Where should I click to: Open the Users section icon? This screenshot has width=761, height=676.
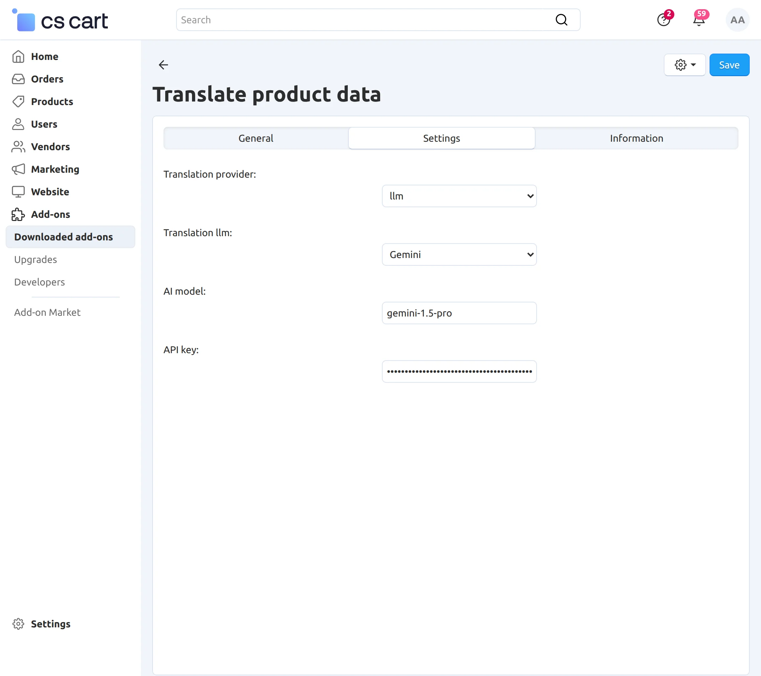18,124
